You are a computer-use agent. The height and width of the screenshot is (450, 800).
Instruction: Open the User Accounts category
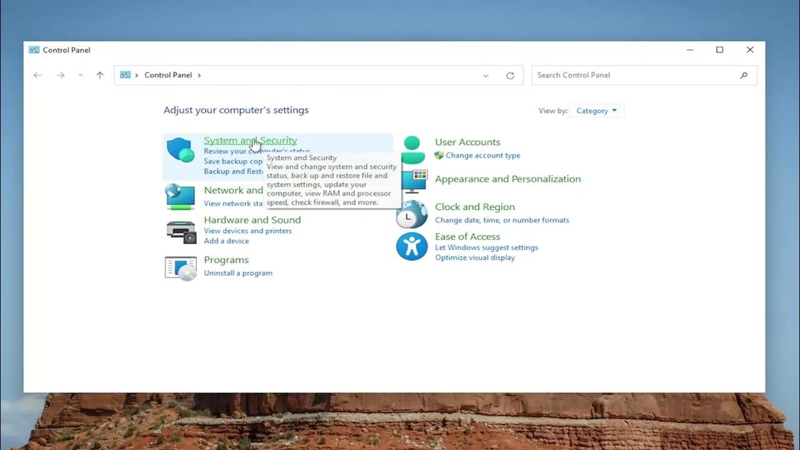[467, 142]
